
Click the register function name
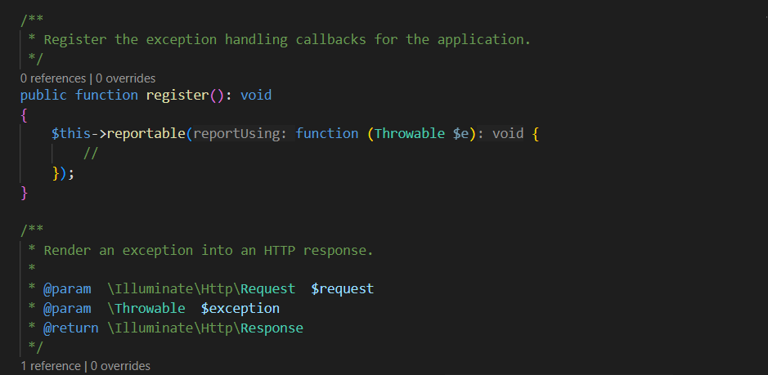[178, 95]
